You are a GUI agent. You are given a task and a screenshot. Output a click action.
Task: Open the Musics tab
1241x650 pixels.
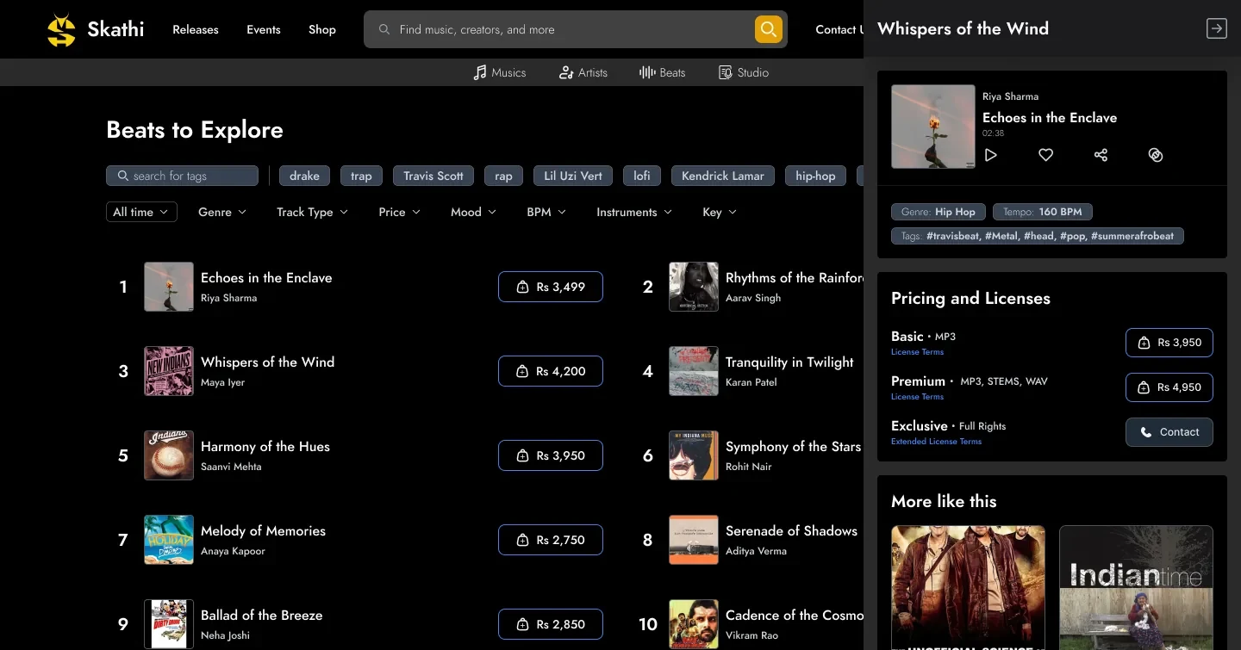click(x=500, y=72)
